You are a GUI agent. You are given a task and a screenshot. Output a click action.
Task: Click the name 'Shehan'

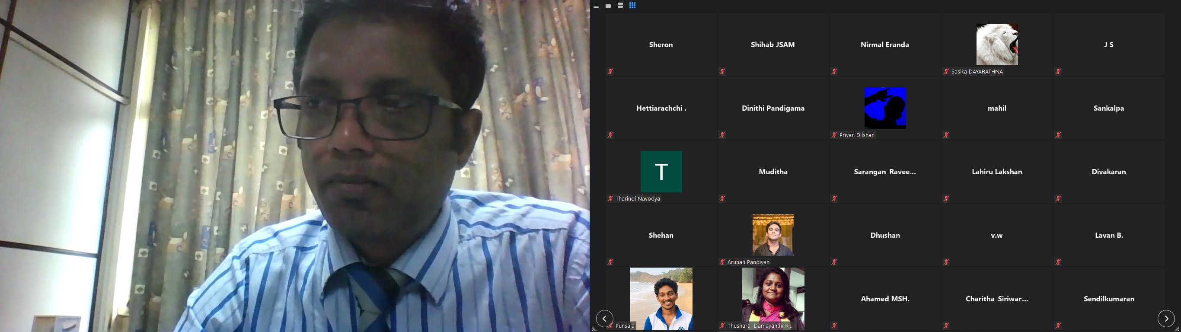click(661, 235)
